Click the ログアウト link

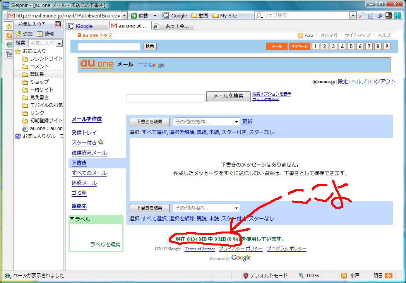[x=382, y=82]
